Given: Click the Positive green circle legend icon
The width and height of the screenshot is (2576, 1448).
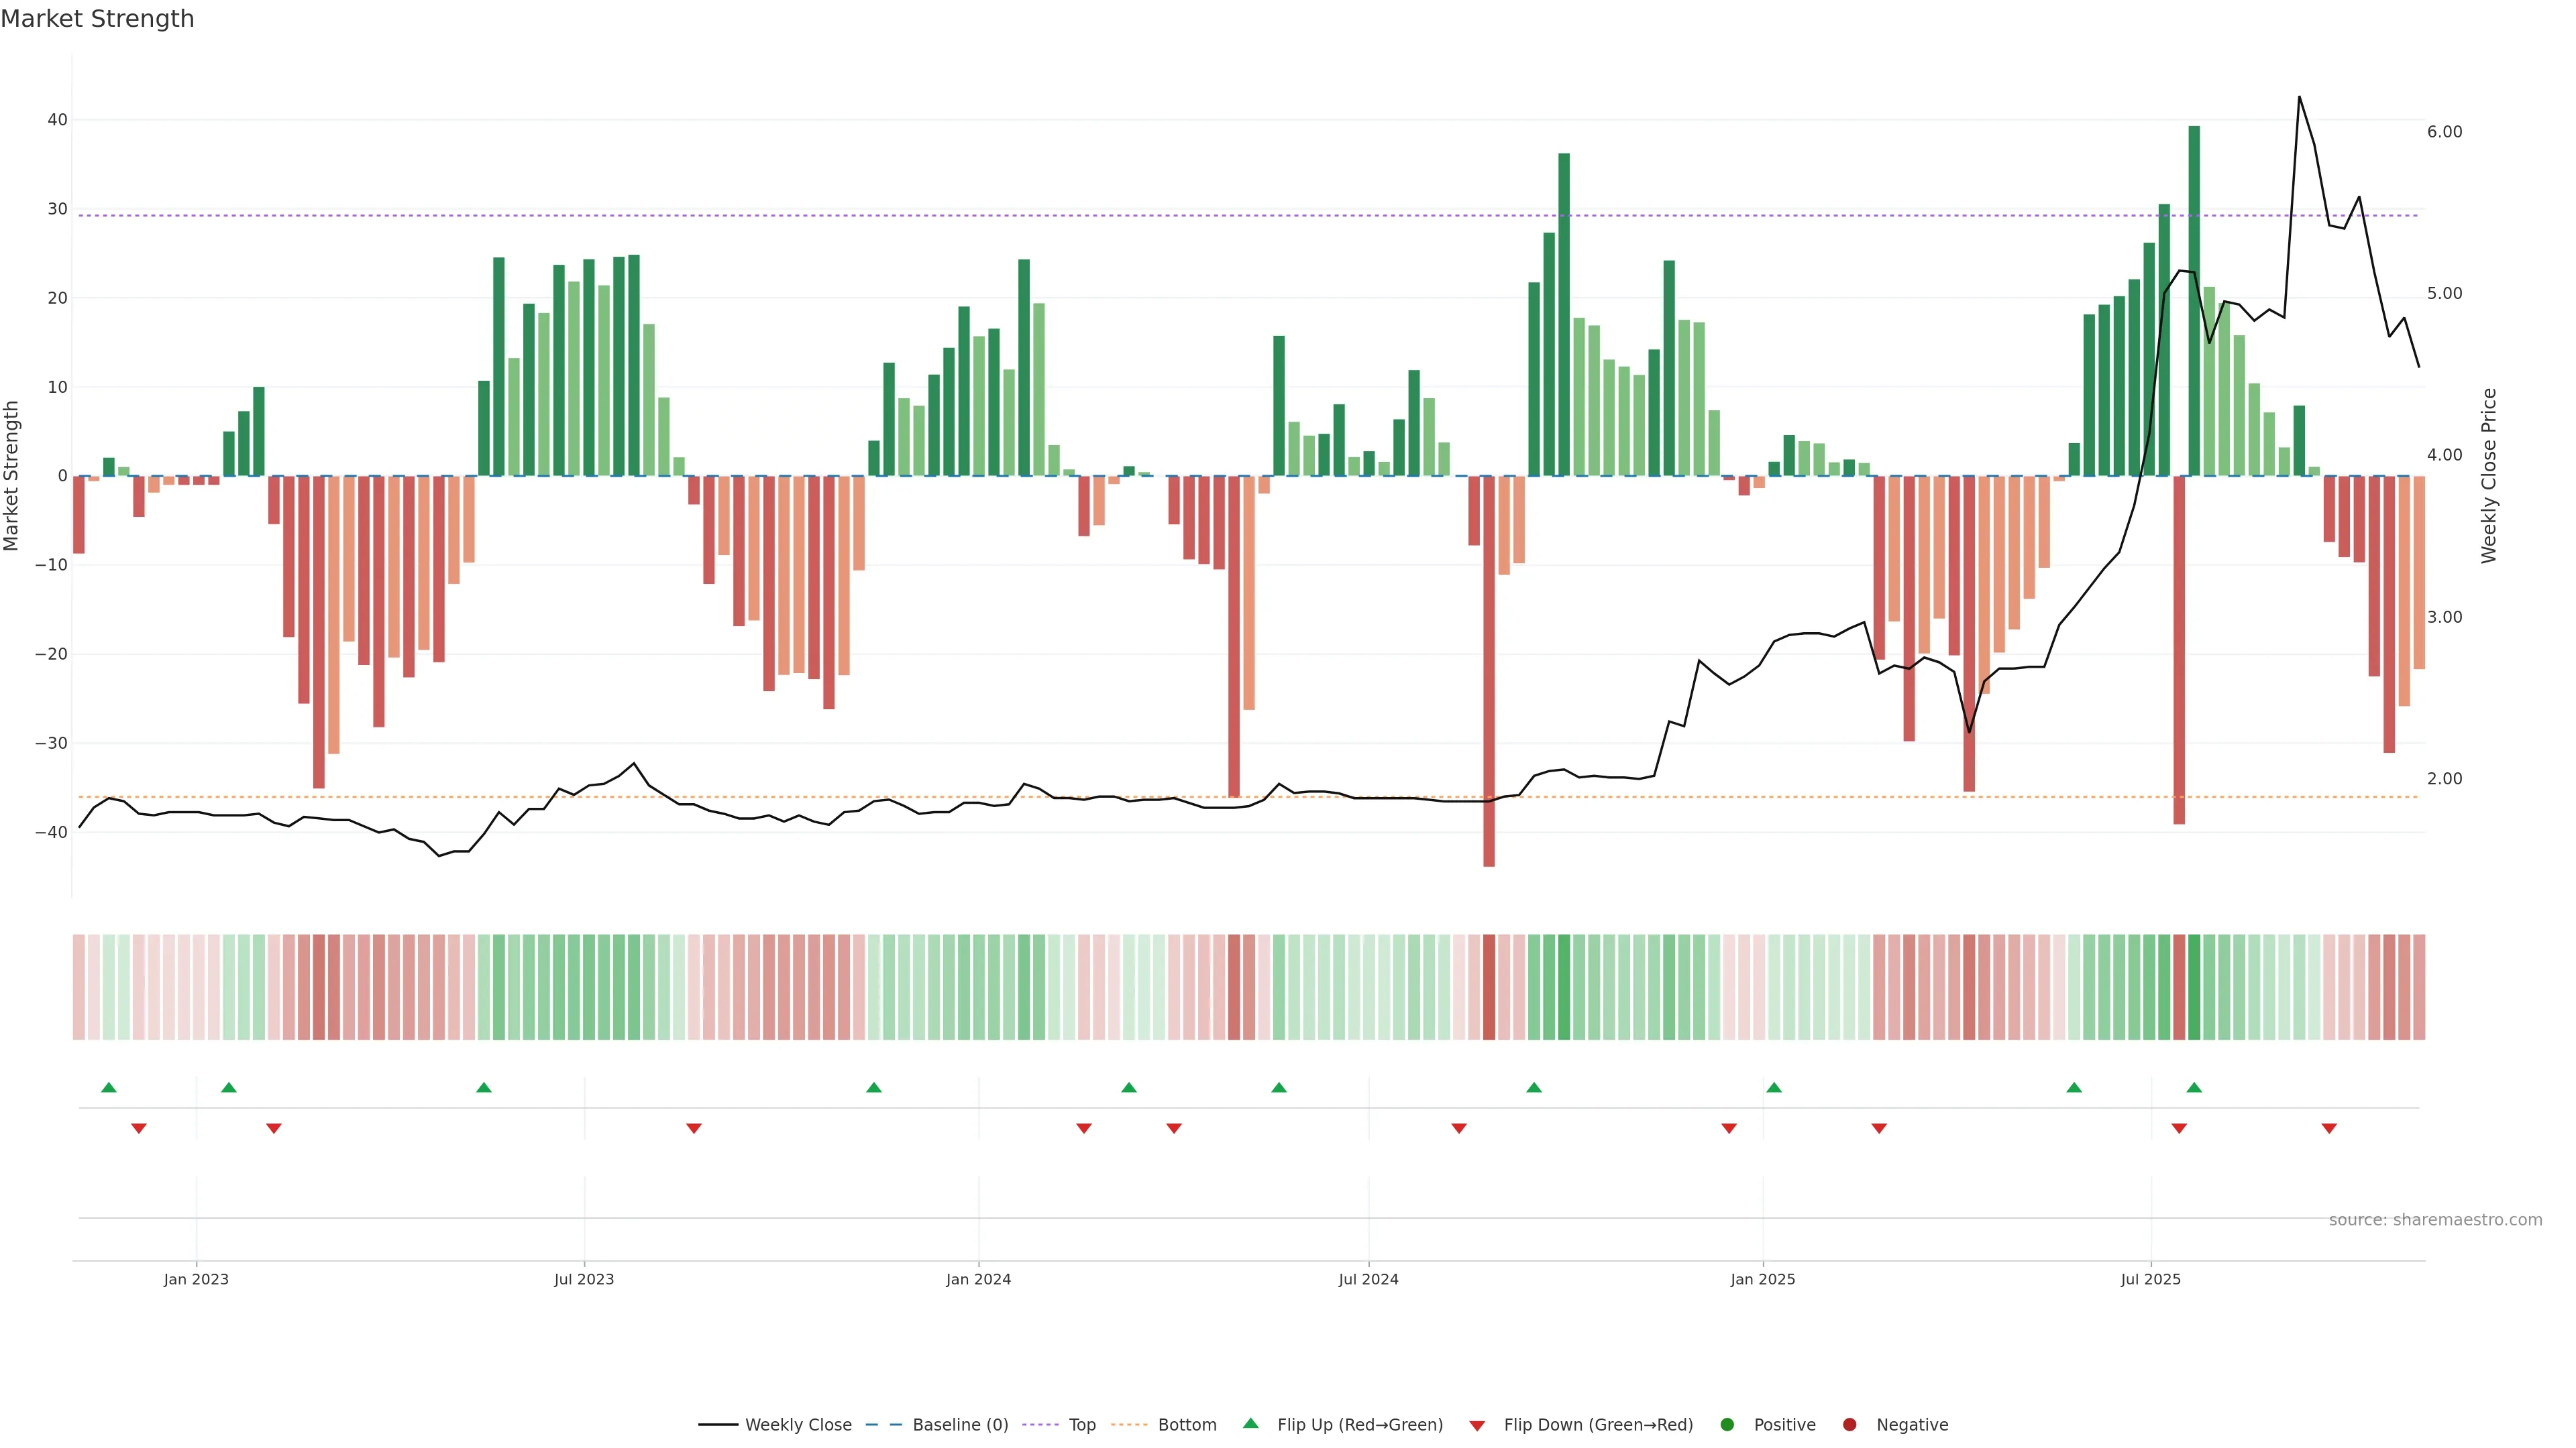Looking at the screenshot, I should click(x=1727, y=1425).
